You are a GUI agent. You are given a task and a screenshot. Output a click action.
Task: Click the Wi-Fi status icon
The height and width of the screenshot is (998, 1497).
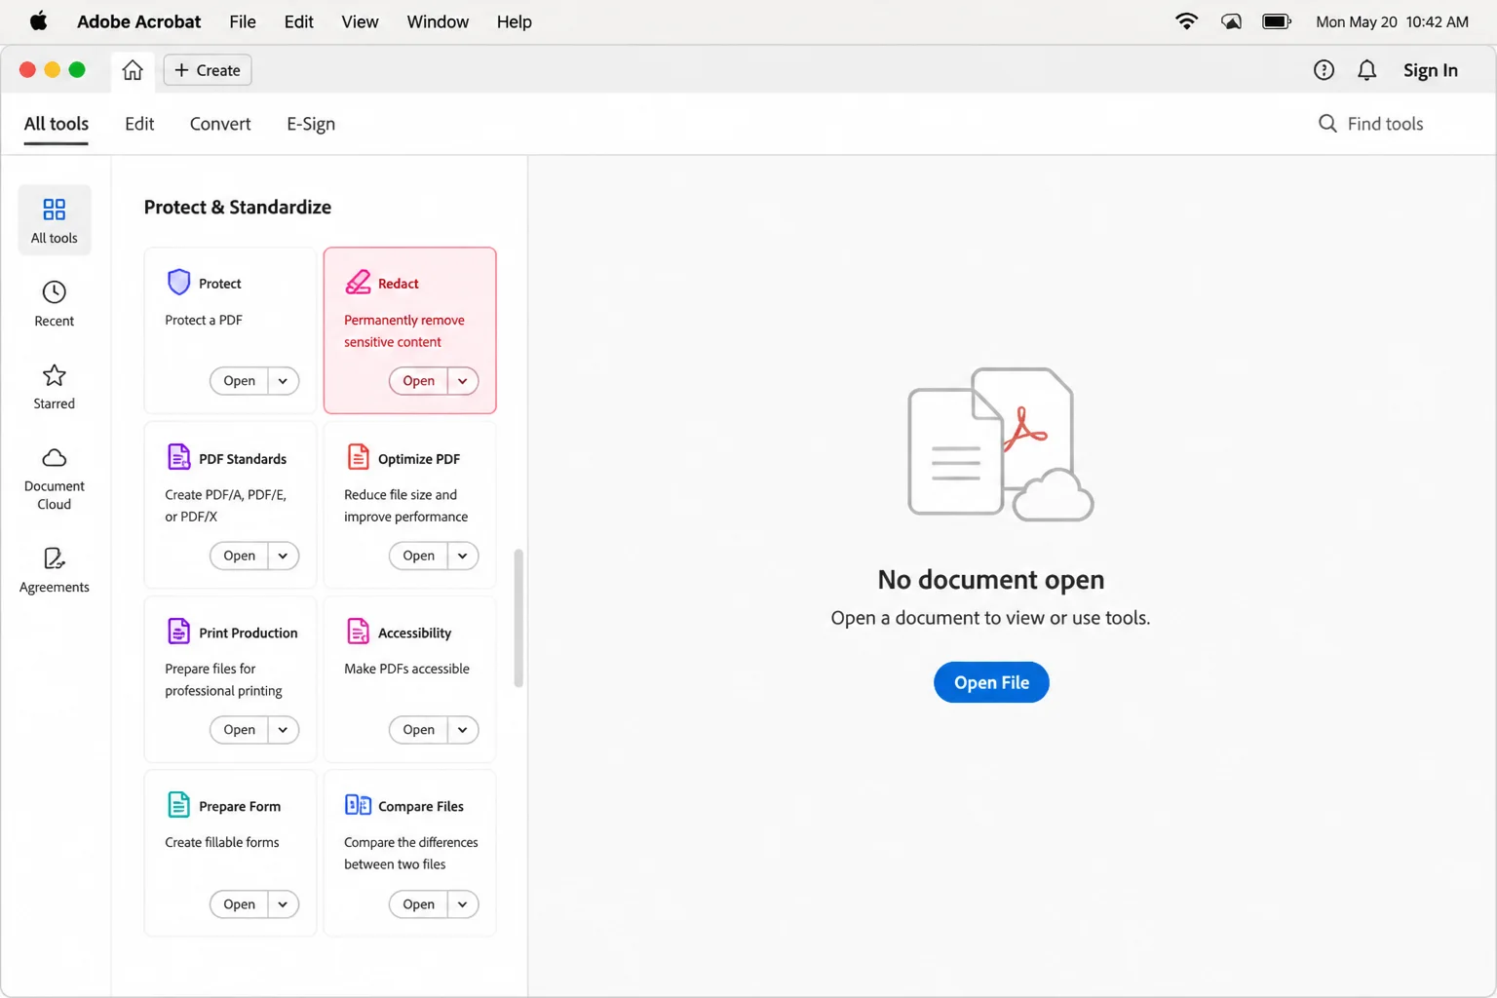pyautogui.click(x=1186, y=21)
